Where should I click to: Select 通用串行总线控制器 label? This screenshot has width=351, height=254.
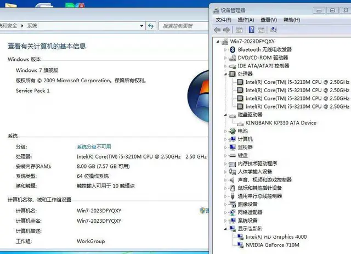259,196
